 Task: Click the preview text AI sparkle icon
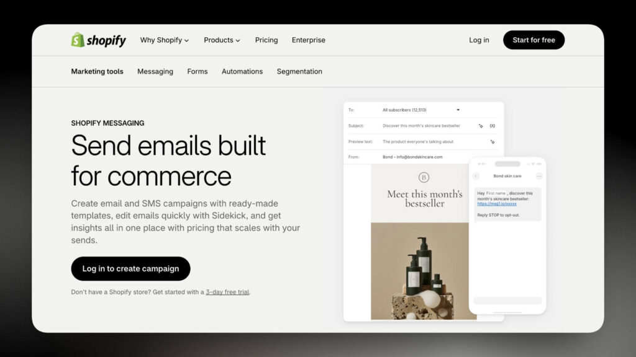(x=492, y=142)
